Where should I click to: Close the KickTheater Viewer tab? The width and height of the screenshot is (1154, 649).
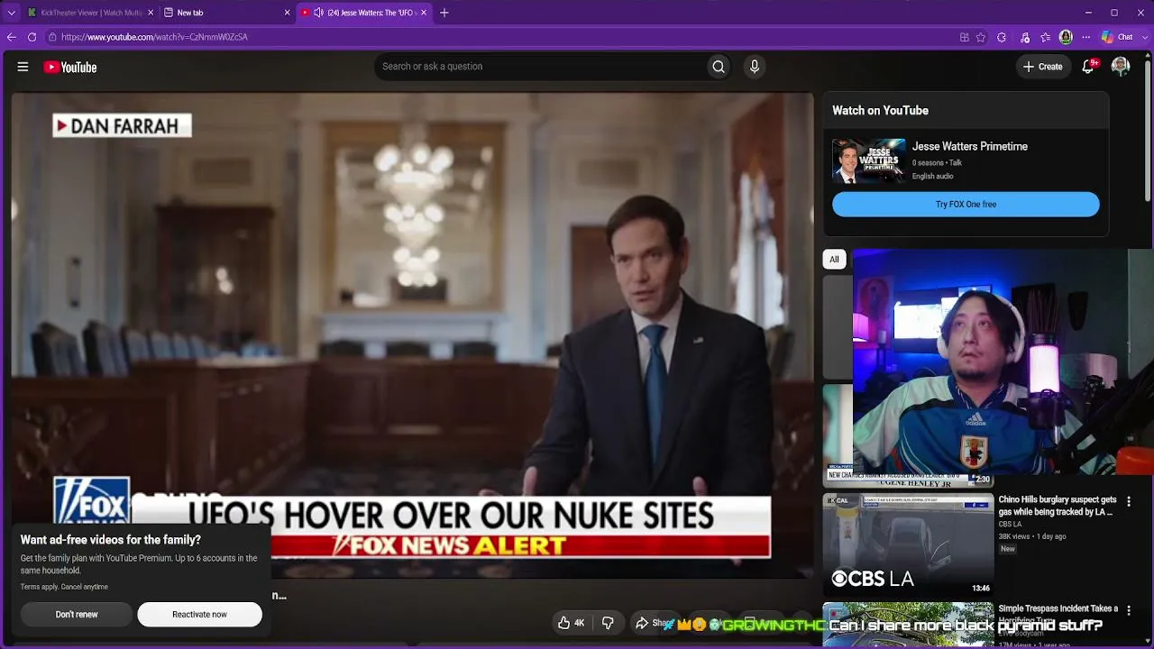point(151,13)
